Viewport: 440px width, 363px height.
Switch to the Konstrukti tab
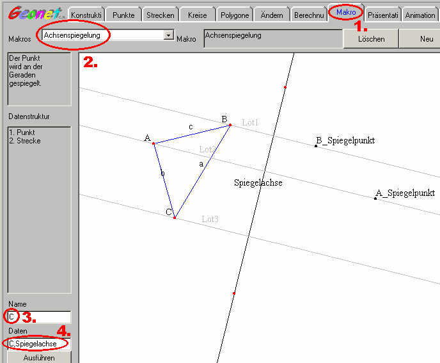[x=86, y=15]
